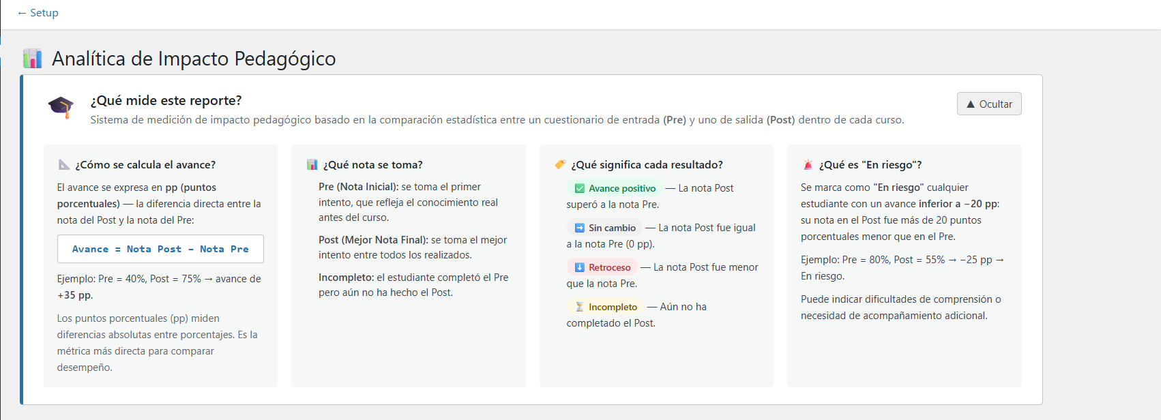Click the blue arrow icon in Sin cambio
Image resolution: width=1161 pixels, height=420 pixels.
coord(580,228)
